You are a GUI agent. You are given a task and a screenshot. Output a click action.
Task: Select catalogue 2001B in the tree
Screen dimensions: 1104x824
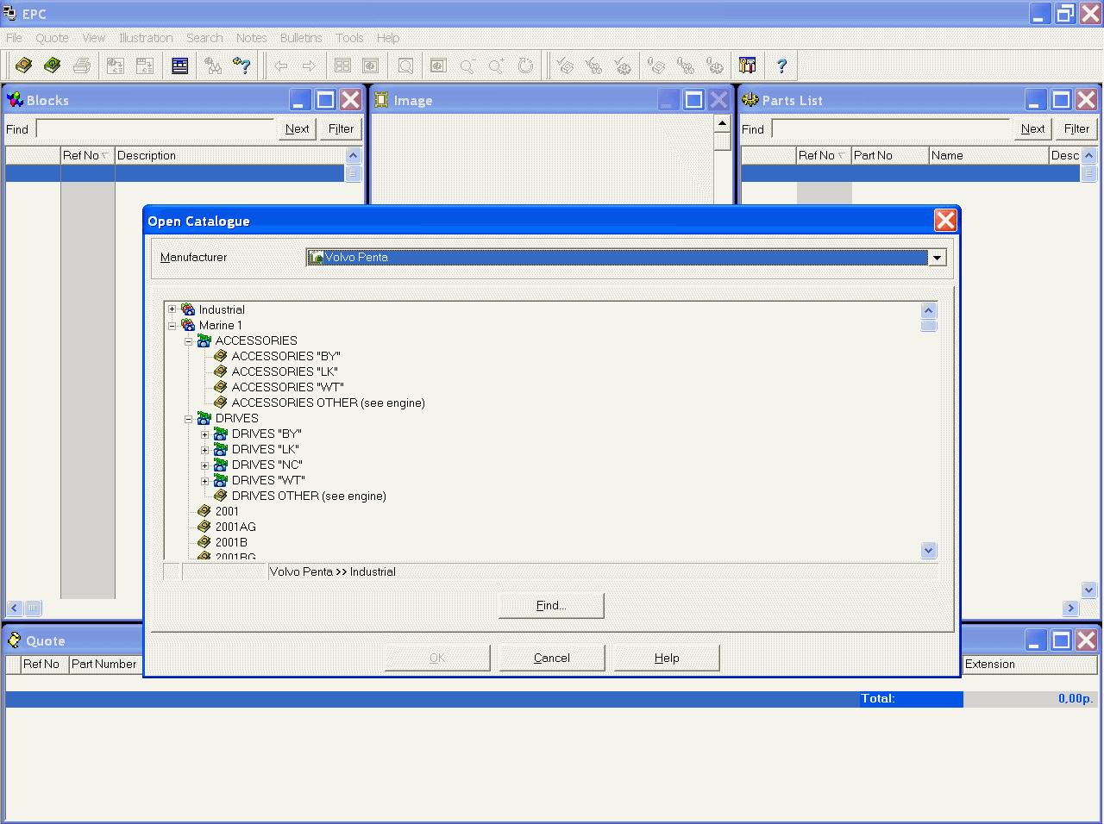click(231, 542)
